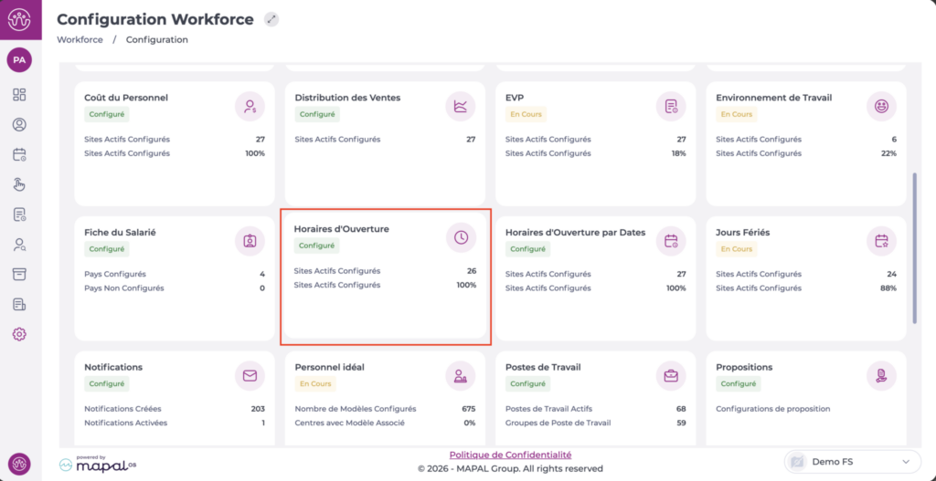Open the Coût du Personnel card title

[126, 98]
